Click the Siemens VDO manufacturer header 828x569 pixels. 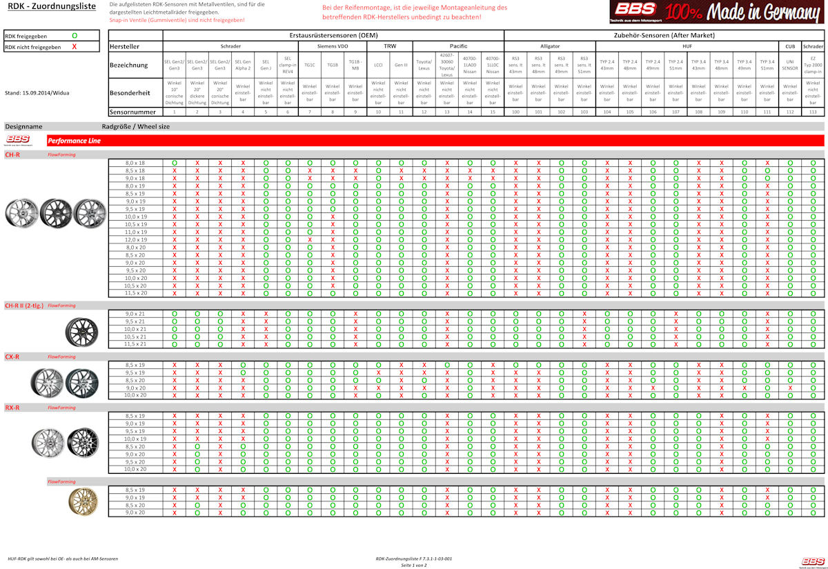[x=332, y=46]
